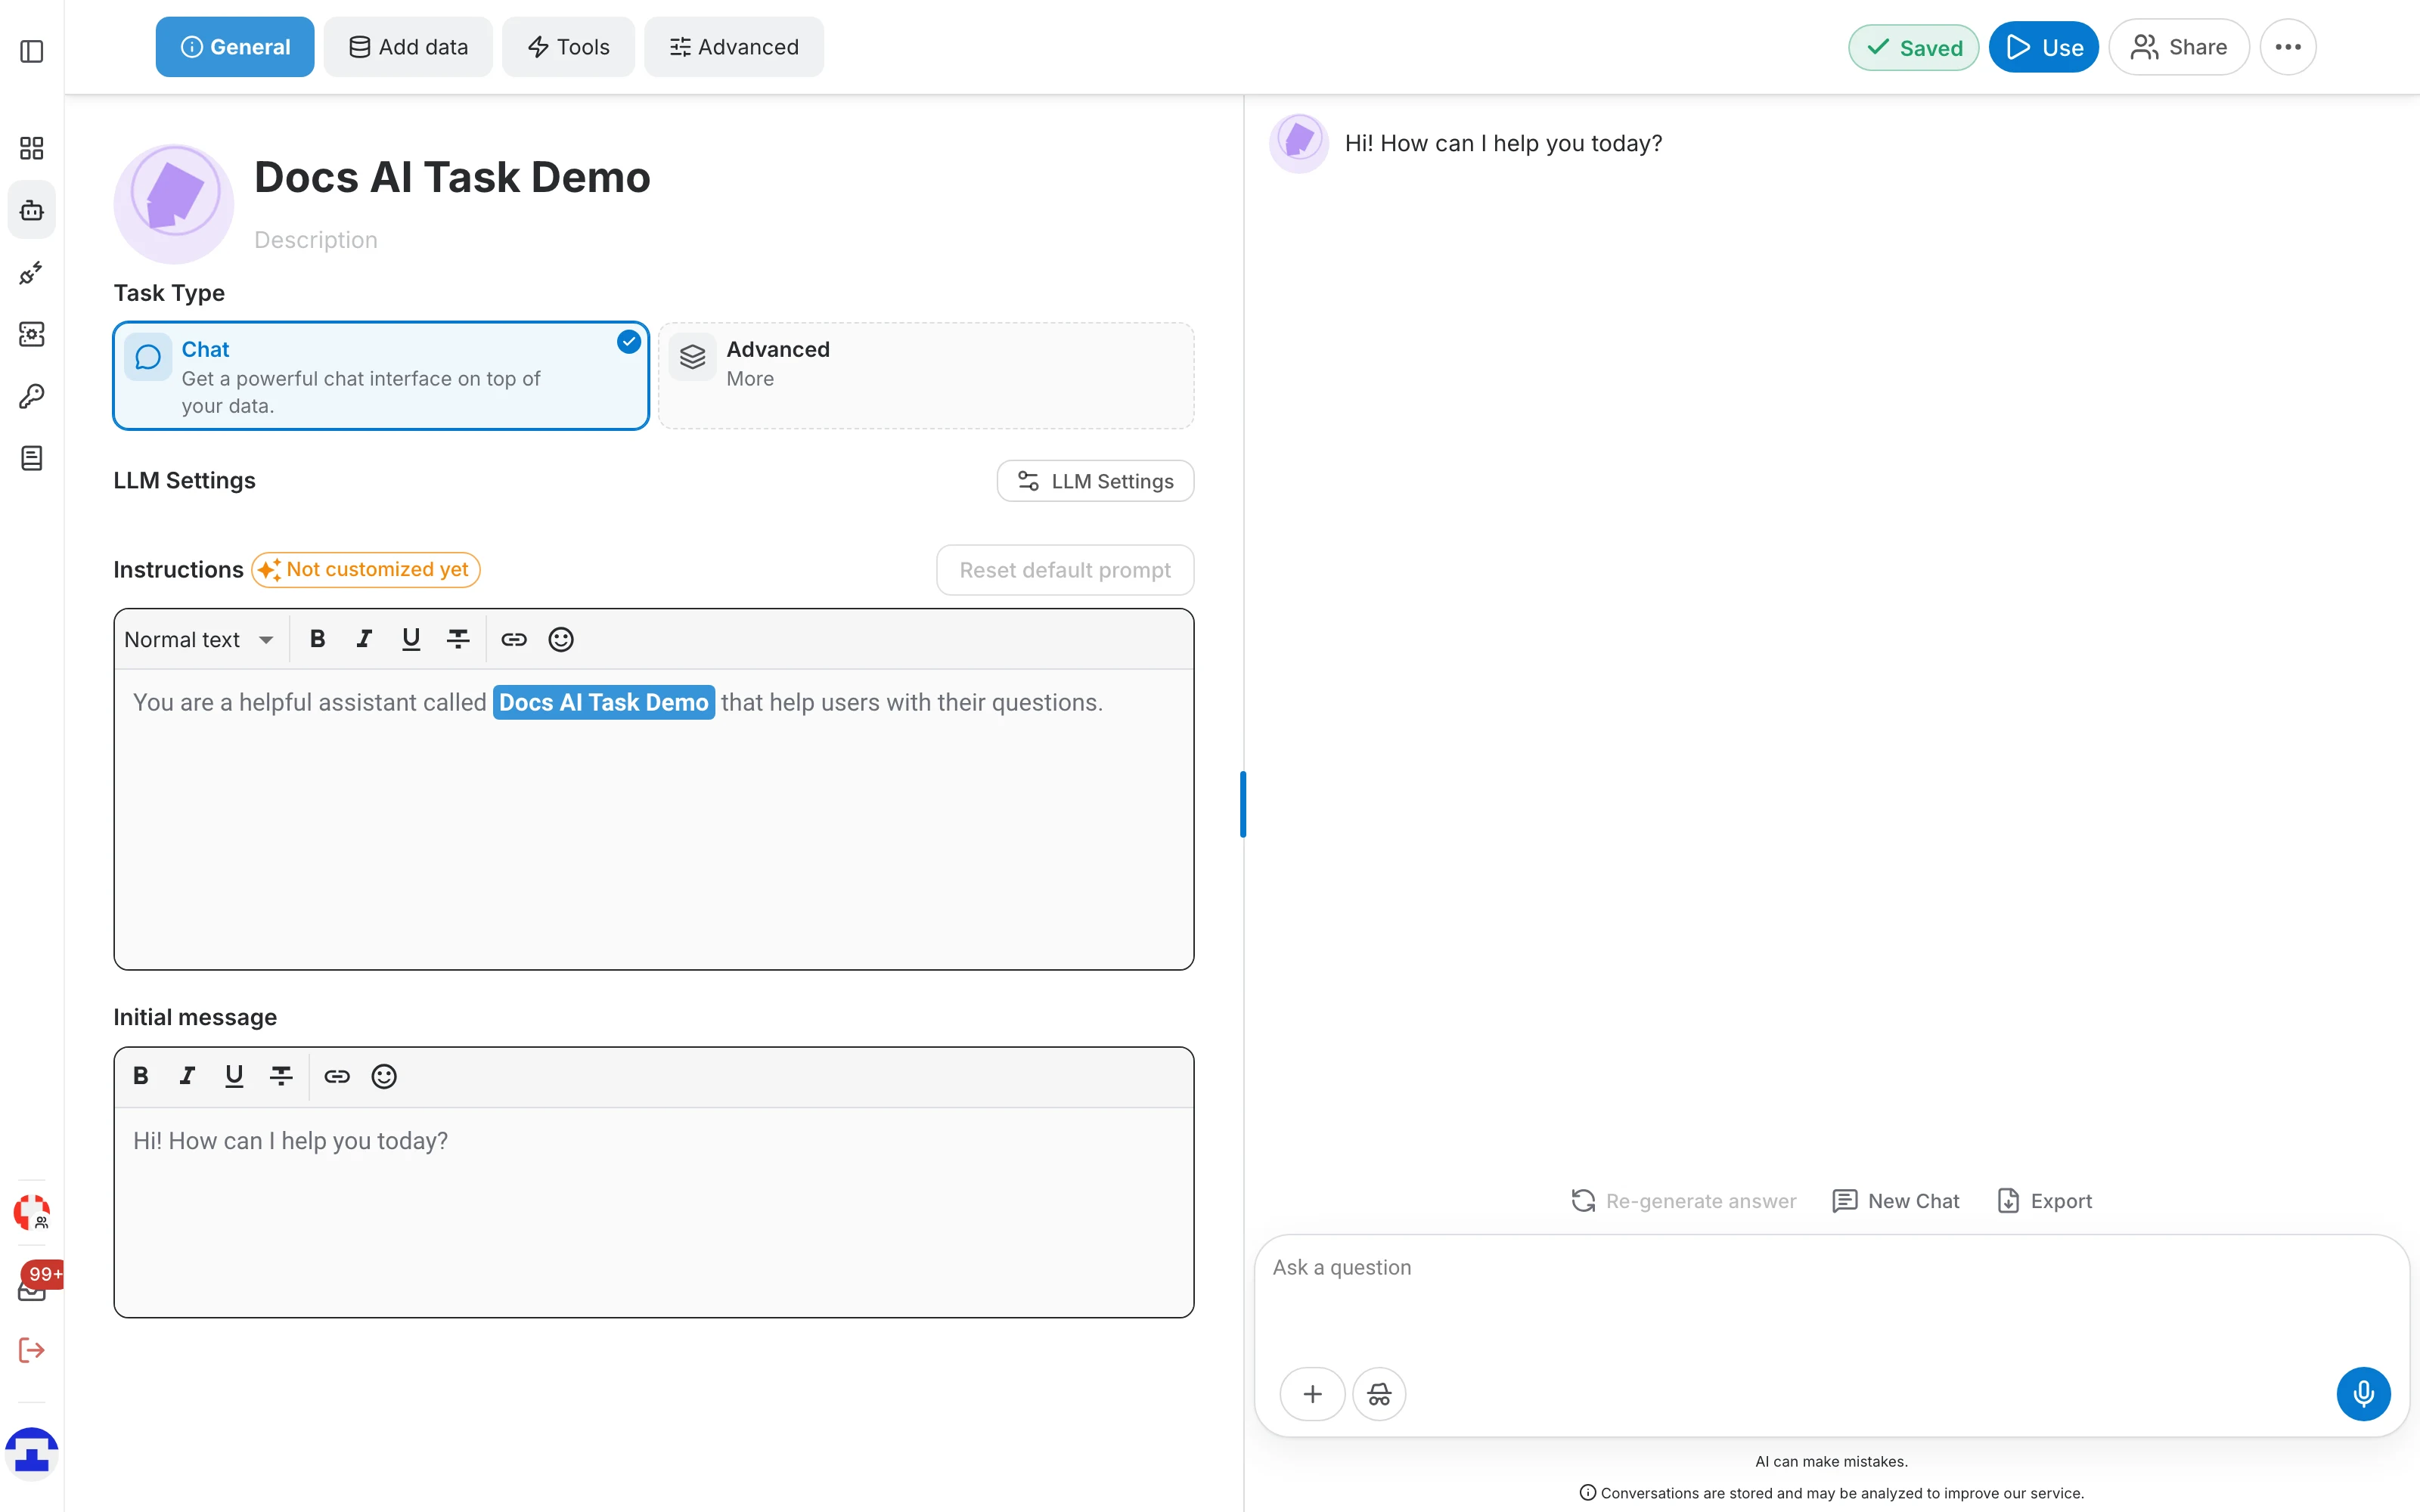Open emoji picker in Instructions editor
The width and height of the screenshot is (2420, 1512).
click(561, 639)
